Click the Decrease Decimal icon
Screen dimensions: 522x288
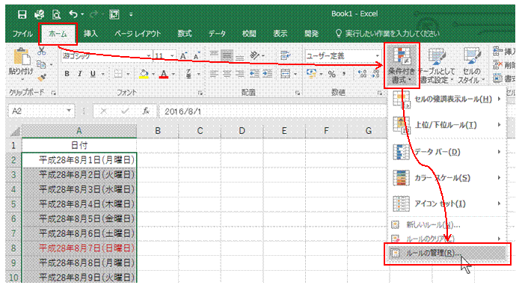pyautogui.click(x=375, y=74)
